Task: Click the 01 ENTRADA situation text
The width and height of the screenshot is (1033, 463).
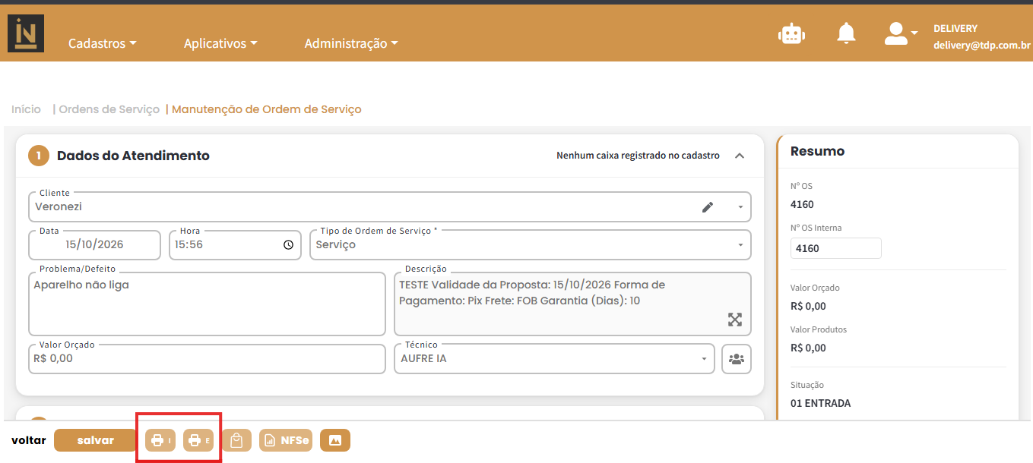Action: click(x=821, y=403)
